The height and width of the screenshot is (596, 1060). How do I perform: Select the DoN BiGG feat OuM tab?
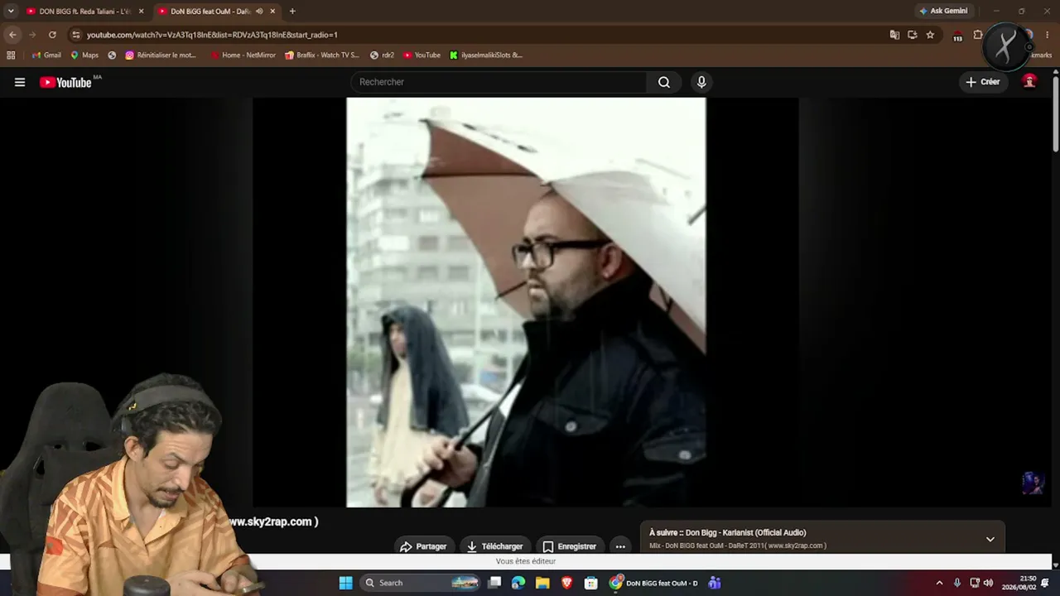pyautogui.click(x=210, y=12)
